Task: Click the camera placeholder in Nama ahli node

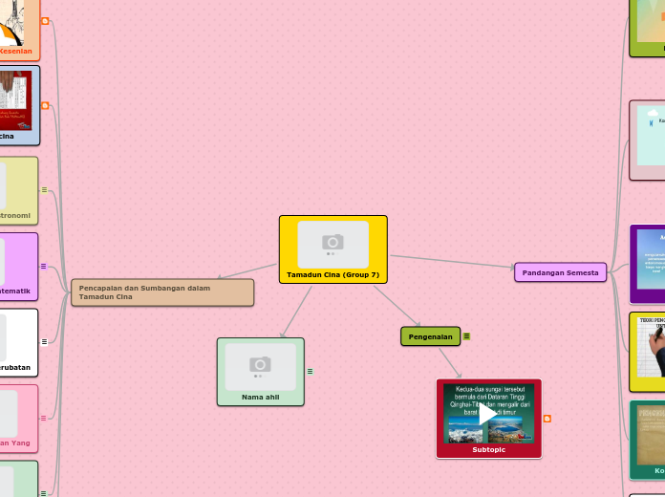Action: tap(260, 365)
